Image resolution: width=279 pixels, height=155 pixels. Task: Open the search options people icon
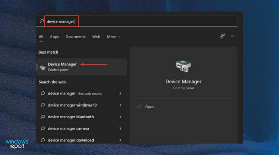(223, 36)
